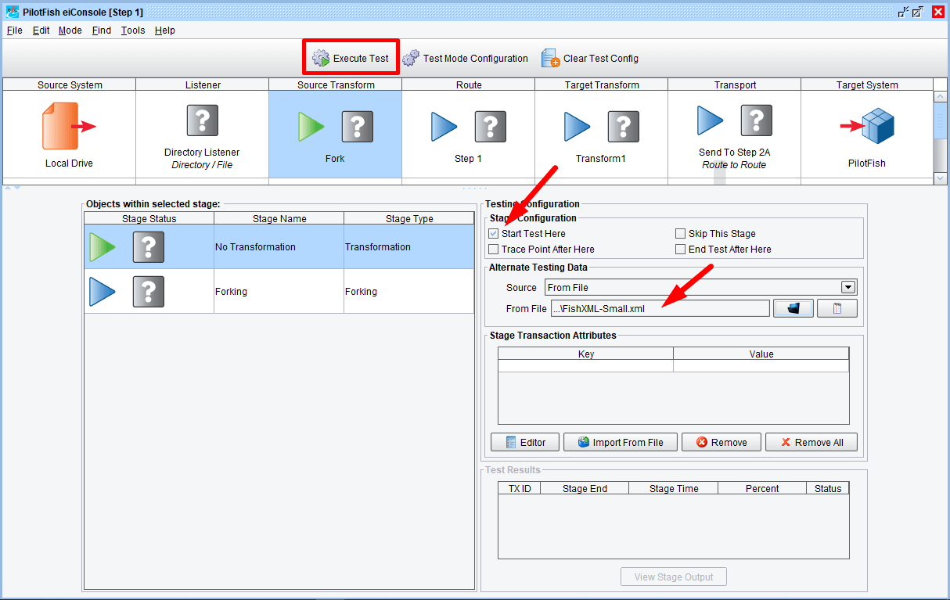Click the clear file button beside browse
This screenshot has height=600, width=950.
point(837,308)
